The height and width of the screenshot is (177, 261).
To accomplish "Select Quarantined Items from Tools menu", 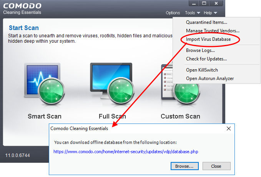I will pyautogui.click(x=206, y=22).
